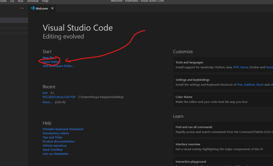Open the GitHub repository link
The width and height of the screenshot is (273, 166).
pyautogui.click(x=55, y=146)
